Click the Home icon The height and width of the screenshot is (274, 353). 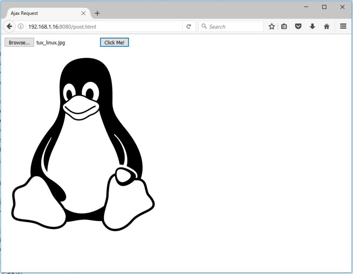point(326,26)
